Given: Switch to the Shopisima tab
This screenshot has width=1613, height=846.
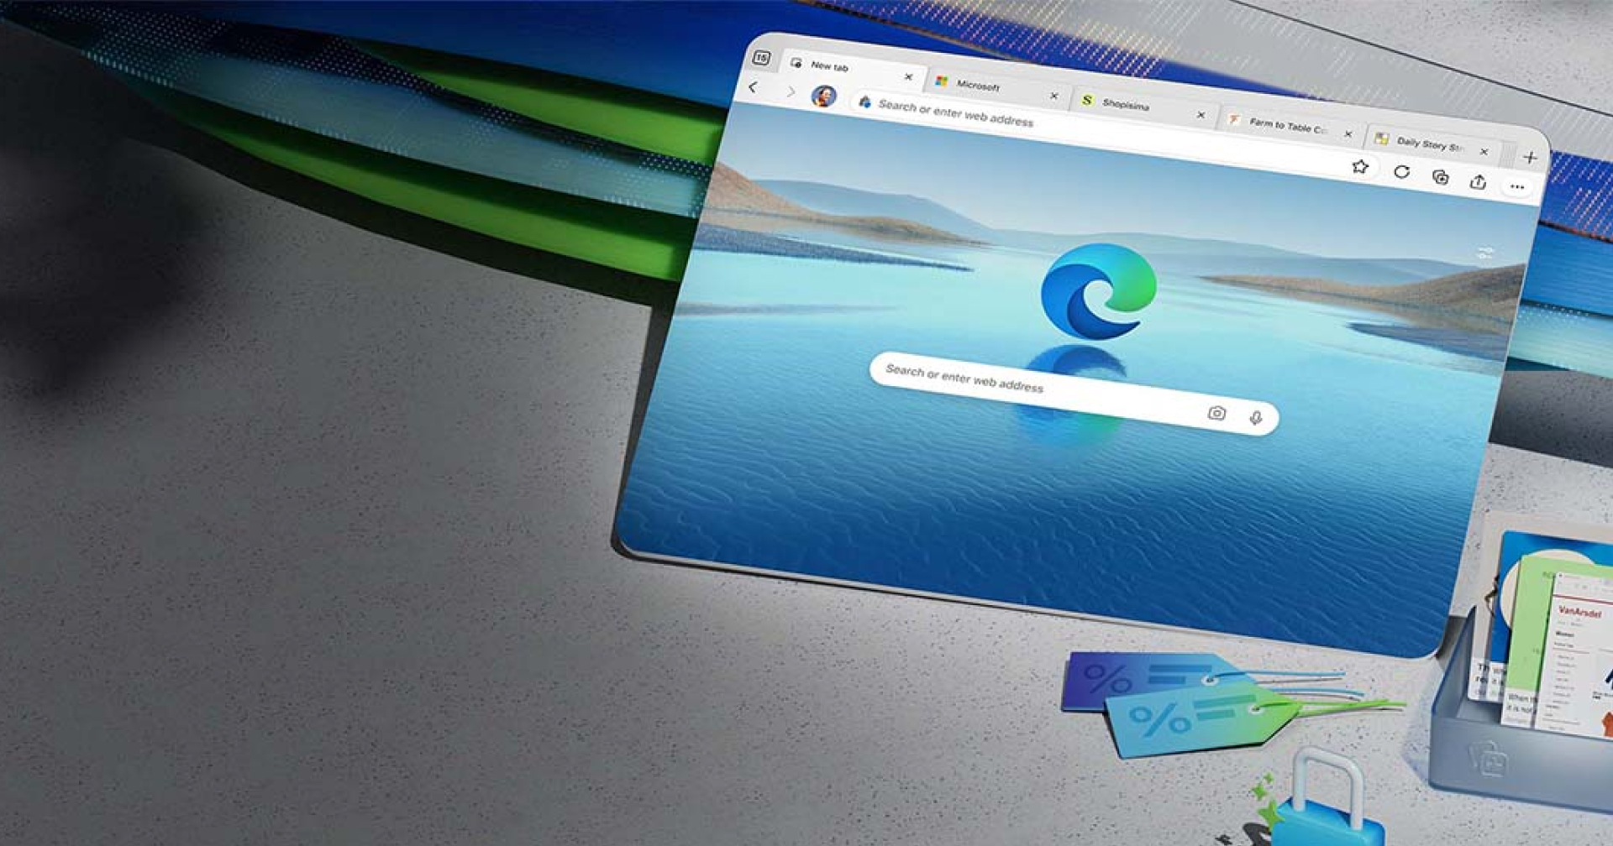Looking at the screenshot, I should coord(1144,107).
